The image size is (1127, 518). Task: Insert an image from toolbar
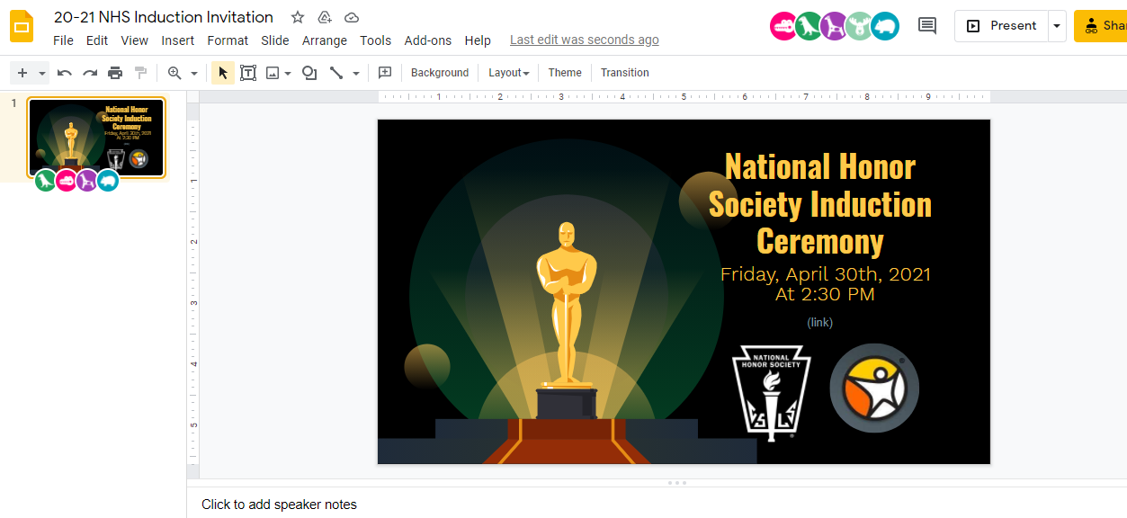click(x=273, y=73)
